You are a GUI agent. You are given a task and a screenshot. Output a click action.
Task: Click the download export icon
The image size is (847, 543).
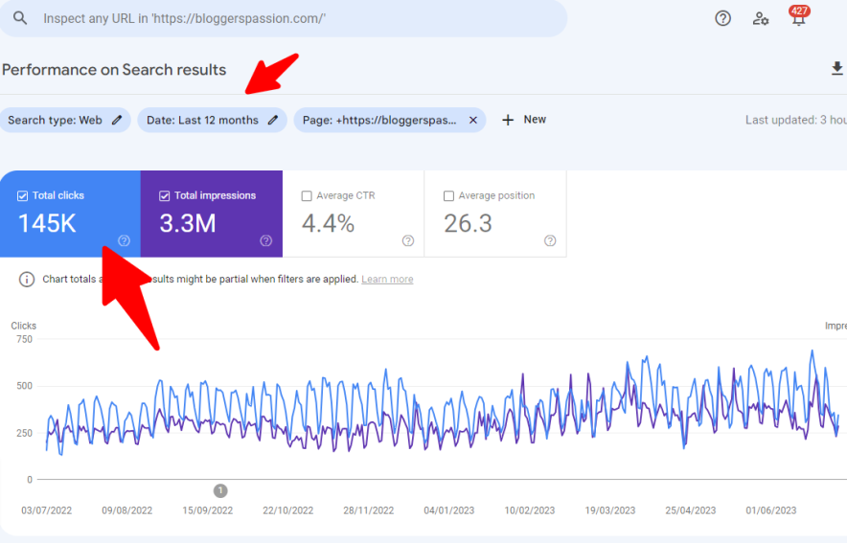(x=836, y=69)
